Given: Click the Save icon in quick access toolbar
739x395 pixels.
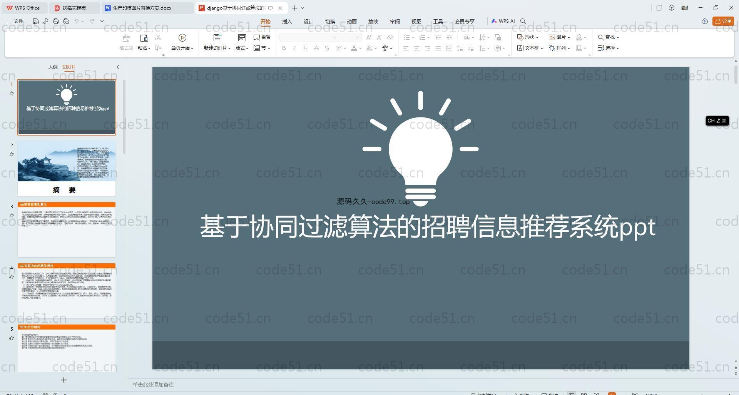Looking at the screenshot, I should (36, 21).
